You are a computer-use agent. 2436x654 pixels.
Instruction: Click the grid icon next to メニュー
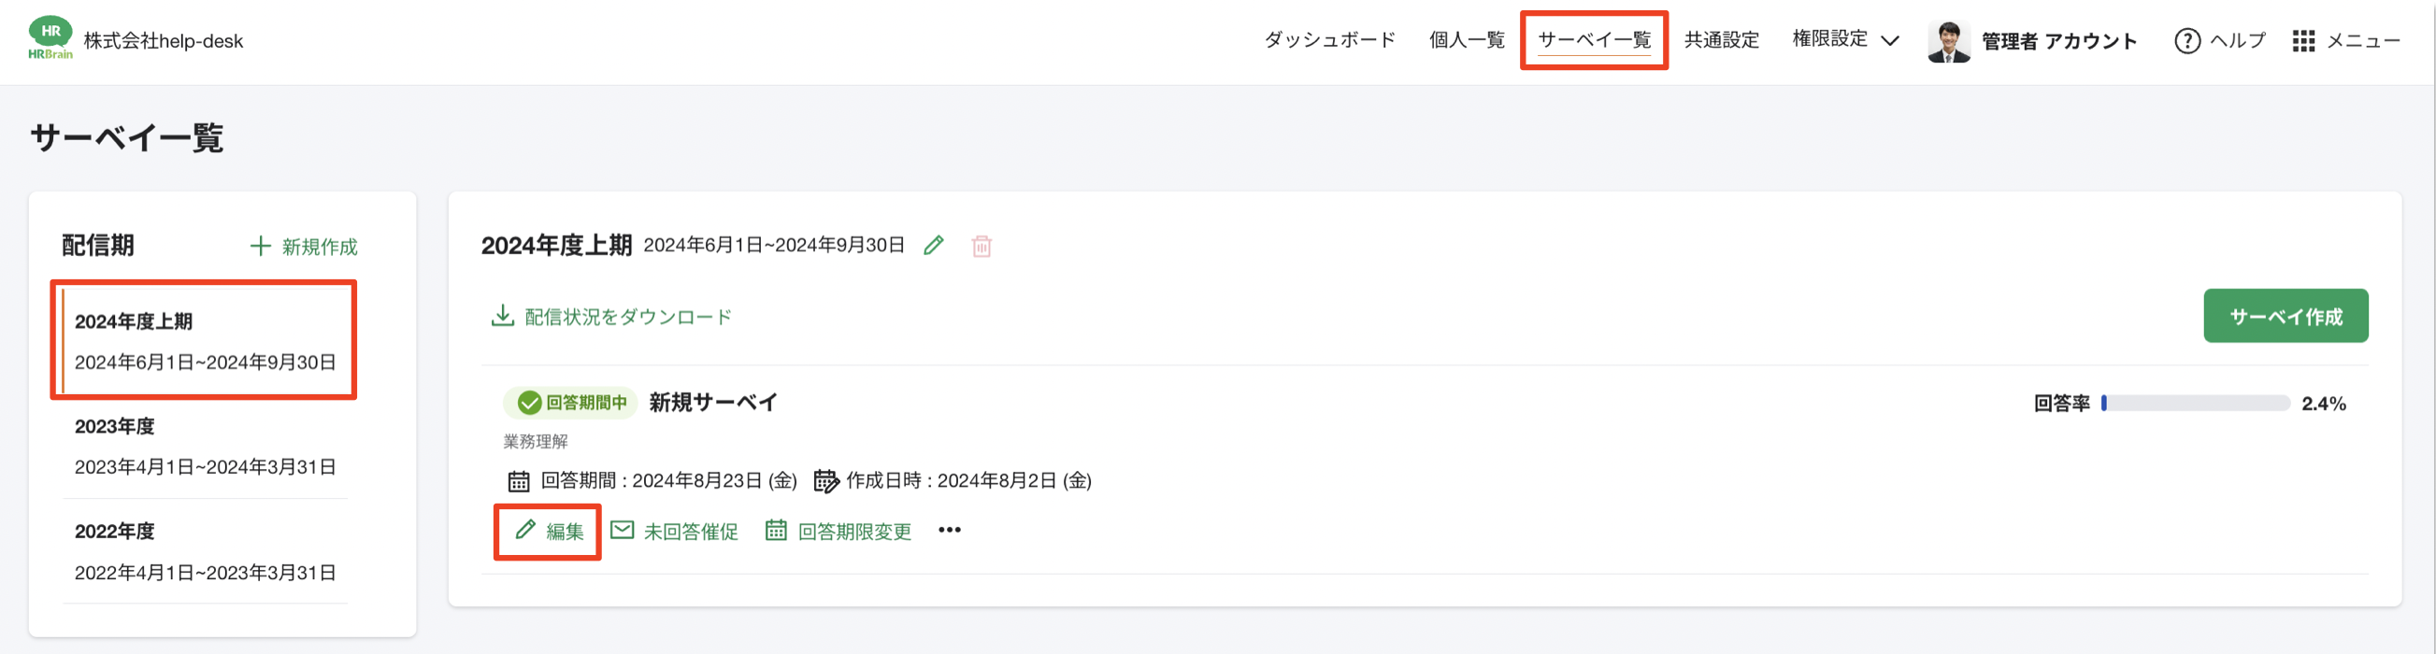click(2305, 40)
